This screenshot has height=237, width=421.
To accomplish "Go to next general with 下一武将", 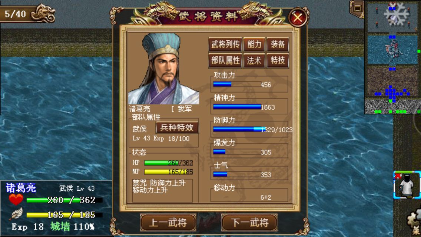I will click(x=249, y=223).
